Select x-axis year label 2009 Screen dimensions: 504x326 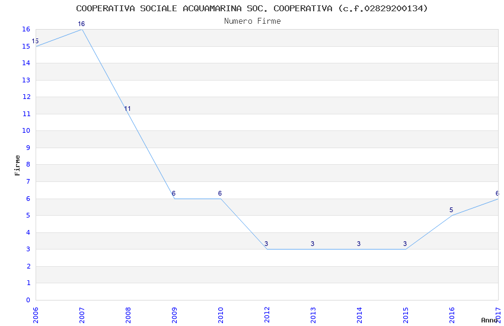pyautogui.click(x=174, y=315)
